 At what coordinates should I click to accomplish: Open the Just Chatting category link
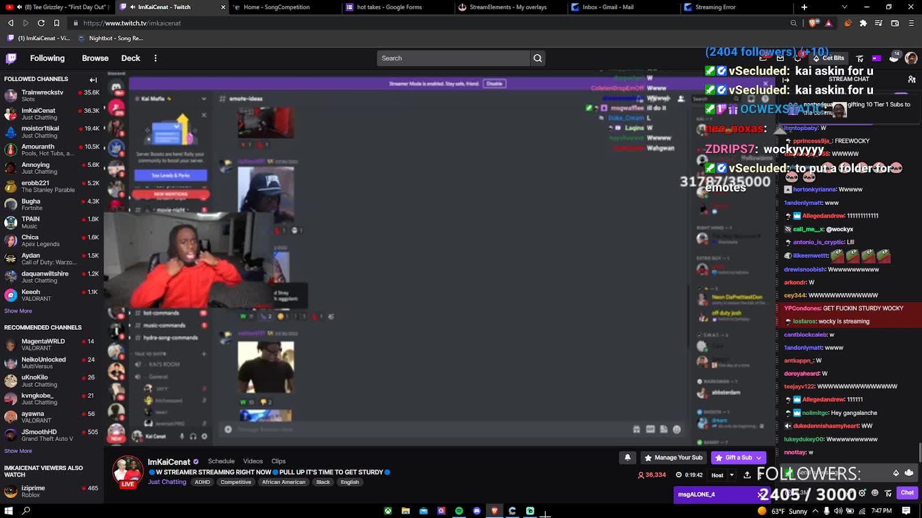(167, 482)
